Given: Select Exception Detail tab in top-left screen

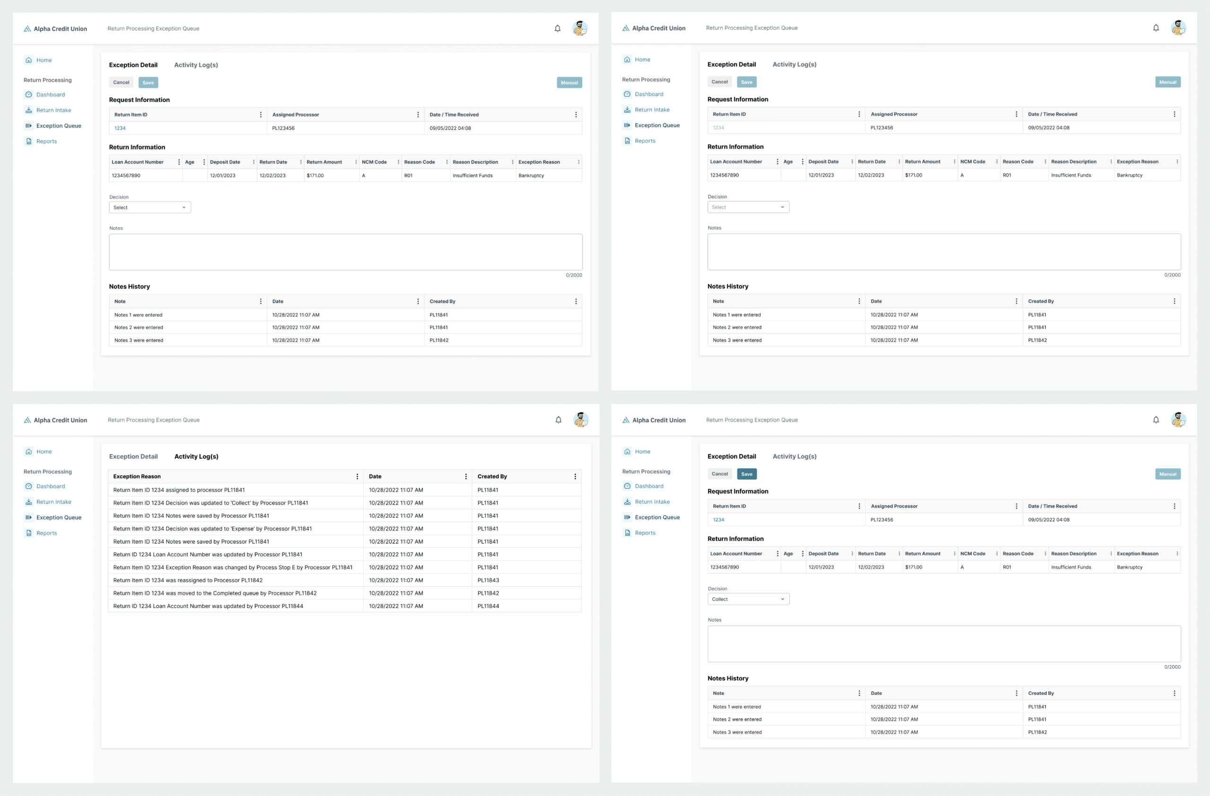Looking at the screenshot, I should point(133,65).
